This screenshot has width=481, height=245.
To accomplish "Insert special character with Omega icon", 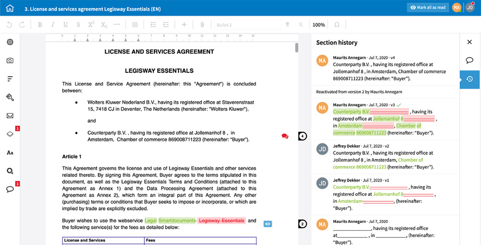I will [x=337, y=25].
